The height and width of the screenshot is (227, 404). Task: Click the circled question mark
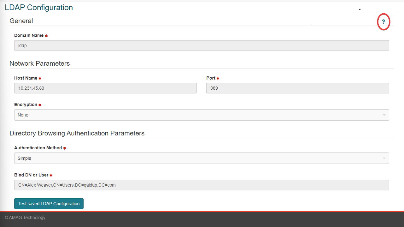point(383,22)
